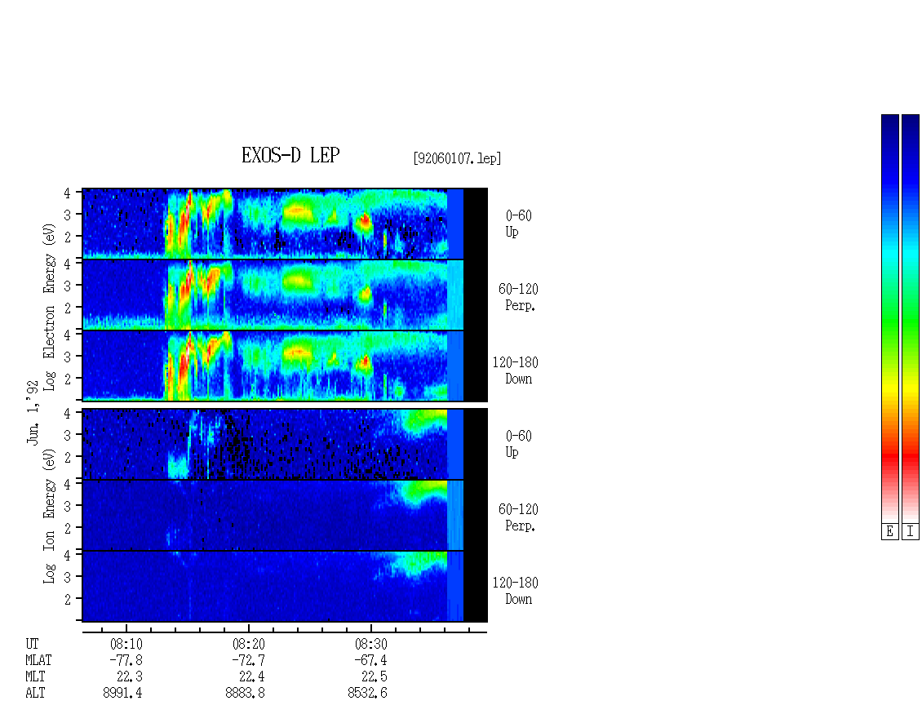
Task: Click the ion panel label 60-120 Perp.
Action: point(518,517)
